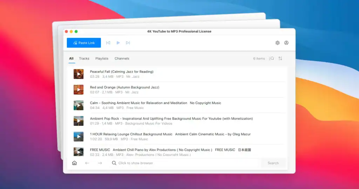Open the account profile icon
This screenshot has width=359, height=189.
point(286,43)
